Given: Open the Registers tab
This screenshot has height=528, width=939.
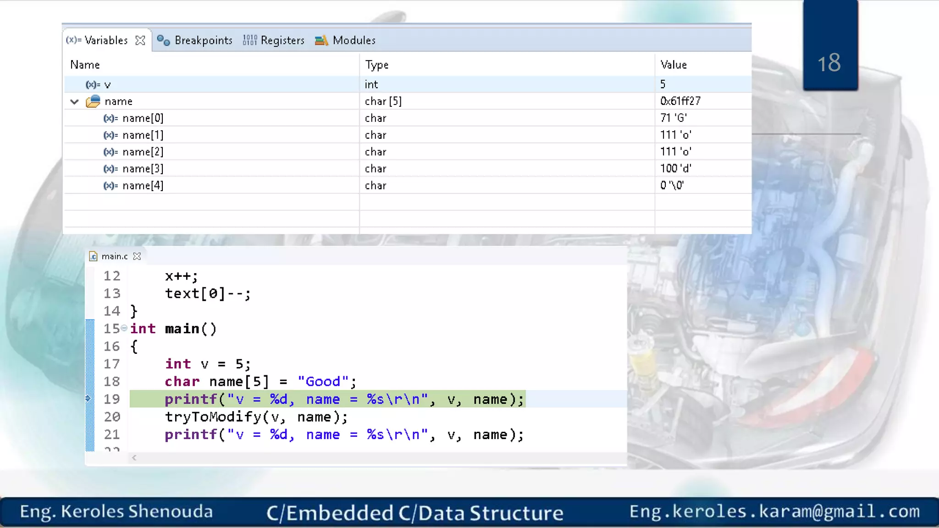Looking at the screenshot, I should (282, 40).
